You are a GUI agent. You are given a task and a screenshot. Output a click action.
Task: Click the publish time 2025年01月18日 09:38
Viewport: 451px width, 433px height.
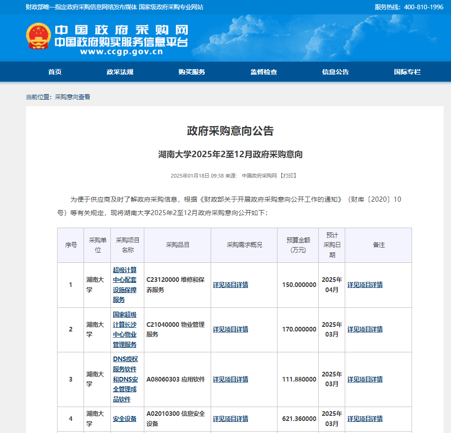click(x=197, y=176)
